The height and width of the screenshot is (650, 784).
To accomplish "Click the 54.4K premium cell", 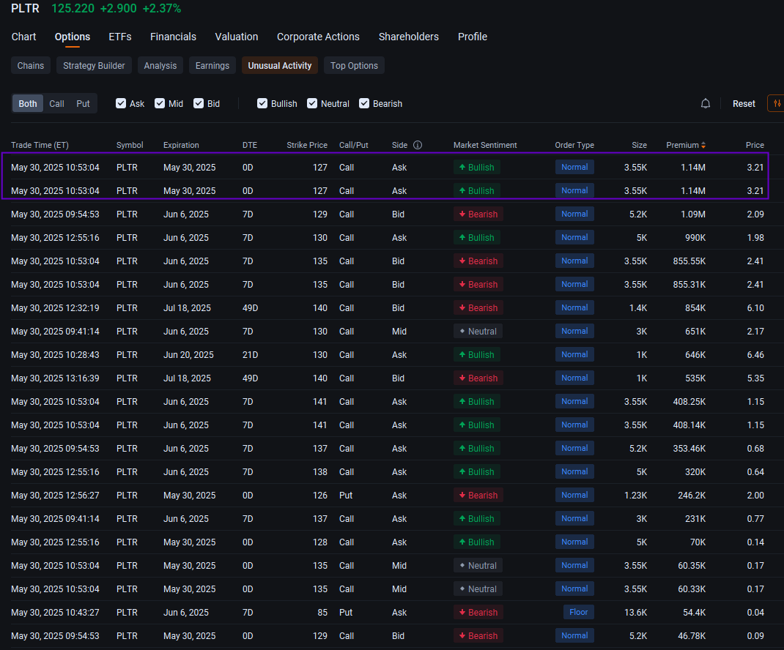I will (x=694, y=612).
